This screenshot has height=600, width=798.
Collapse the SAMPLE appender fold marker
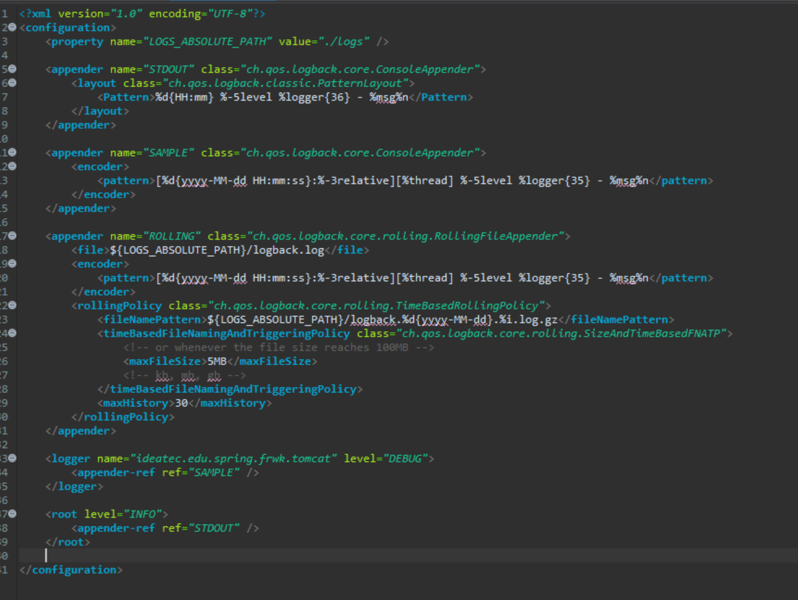coord(12,153)
